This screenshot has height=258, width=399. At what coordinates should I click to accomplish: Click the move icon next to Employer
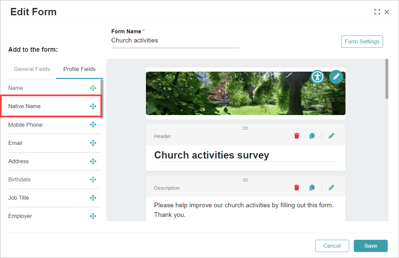point(93,216)
